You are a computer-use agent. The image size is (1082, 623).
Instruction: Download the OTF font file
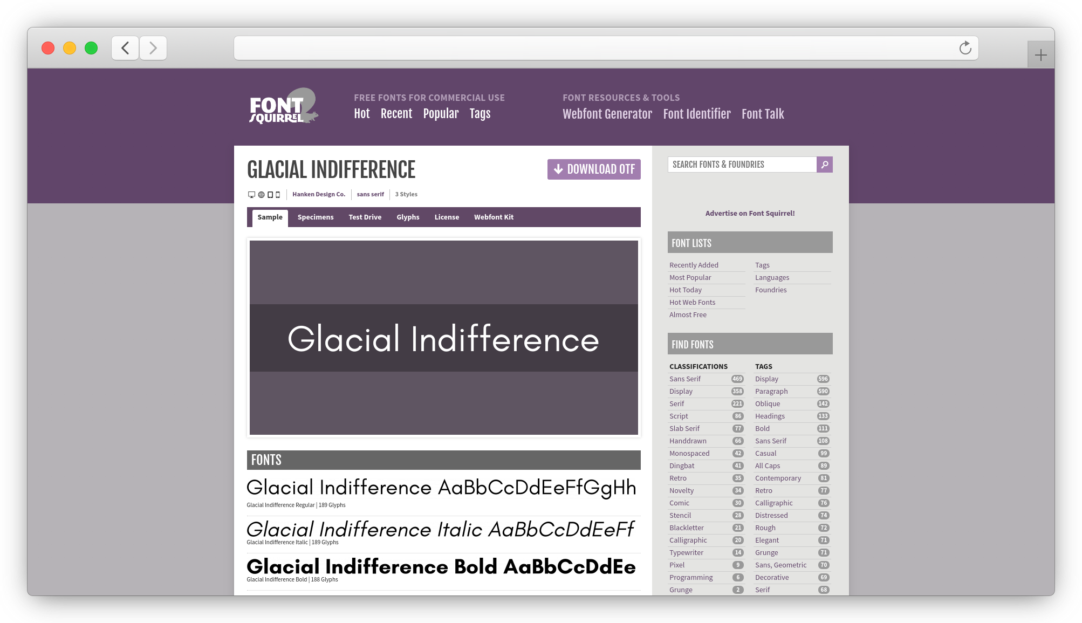coord(594,169)
